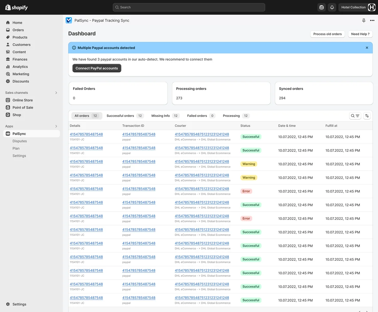Click Connect PayPal accounts button

coord(97,68)
